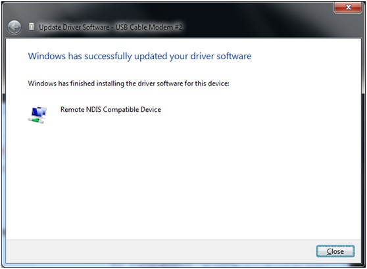Click the white X glyph in the red button
Screen dimensions: 367x269
349,7
